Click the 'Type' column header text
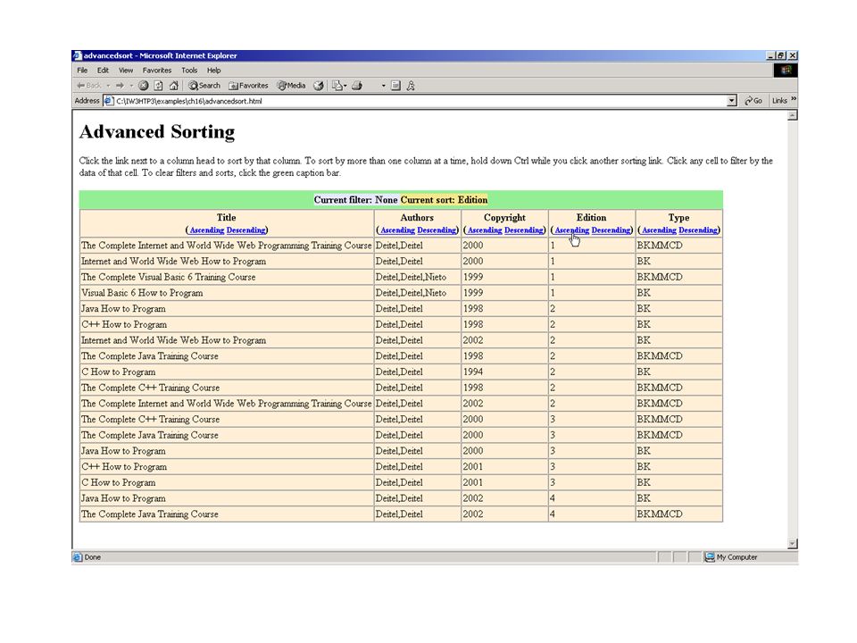This screenshot has width=857, height=643. (x=678, y=218)
